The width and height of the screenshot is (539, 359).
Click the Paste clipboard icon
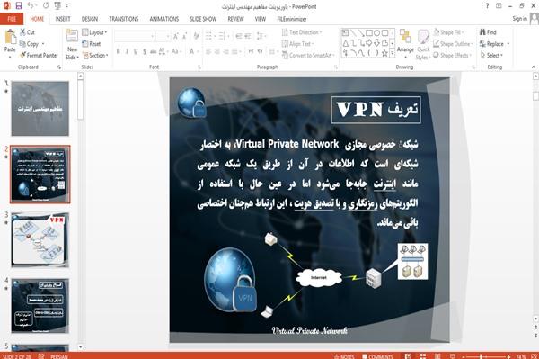point(10,37)
